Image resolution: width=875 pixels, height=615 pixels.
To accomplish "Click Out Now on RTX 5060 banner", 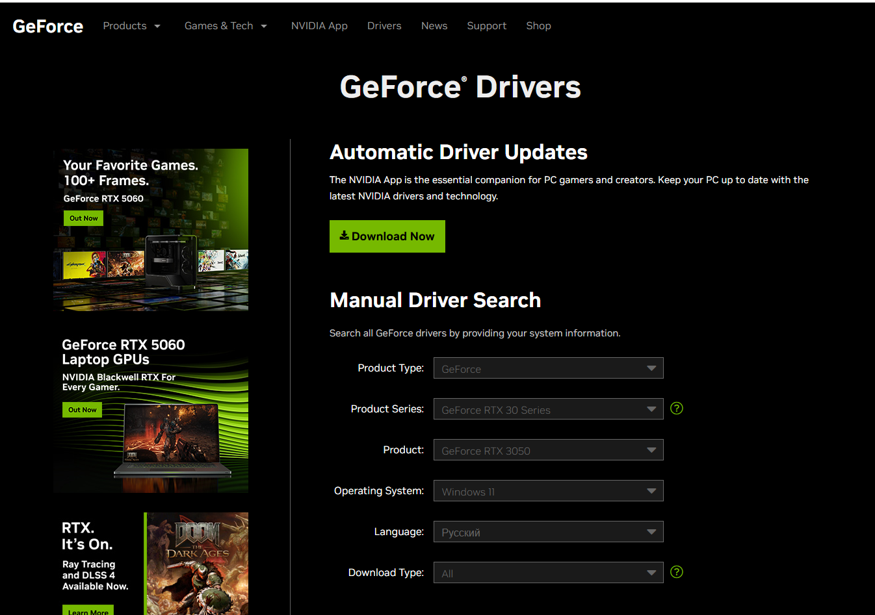I will tap(83, 218).
